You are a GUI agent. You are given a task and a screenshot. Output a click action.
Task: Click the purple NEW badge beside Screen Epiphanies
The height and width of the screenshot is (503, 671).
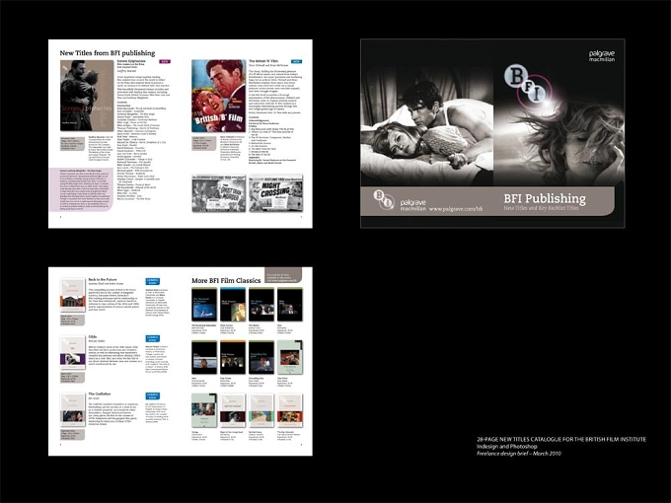[165, 61]
